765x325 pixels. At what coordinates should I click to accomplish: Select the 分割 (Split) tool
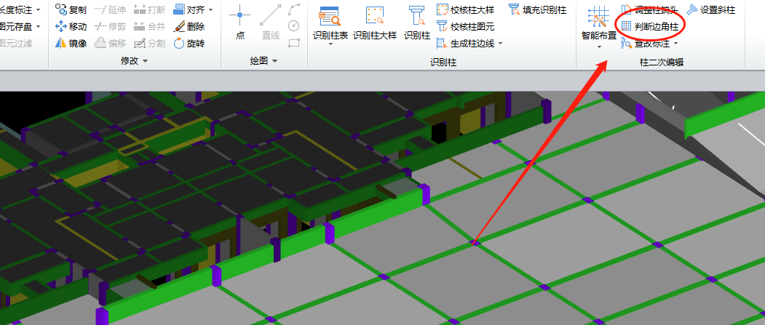click(149, 44)
